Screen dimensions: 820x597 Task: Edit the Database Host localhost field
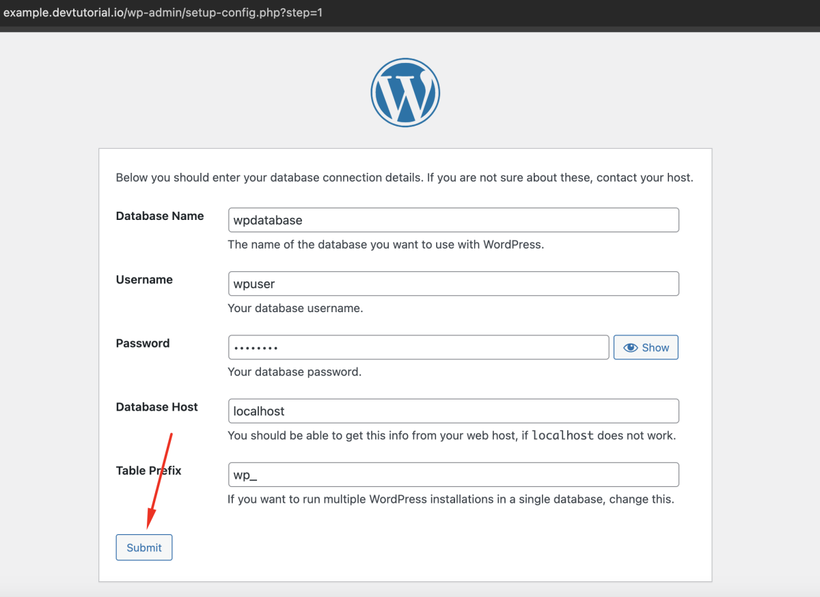[453, 411]
